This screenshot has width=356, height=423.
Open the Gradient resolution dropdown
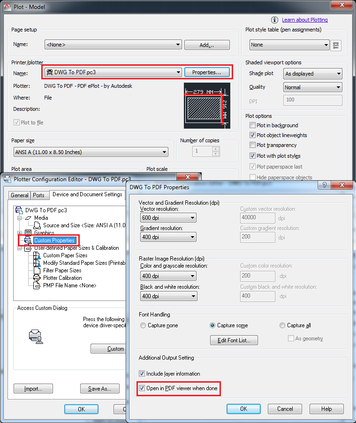click(168, 237)
